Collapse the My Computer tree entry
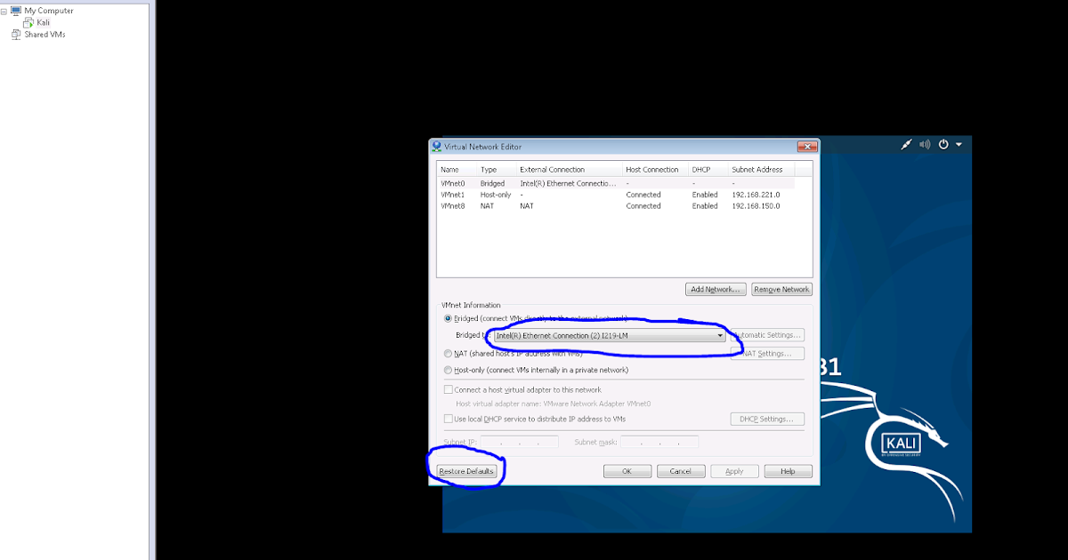Viewport: 1068px width, 560px height. (x=5, y=10)
